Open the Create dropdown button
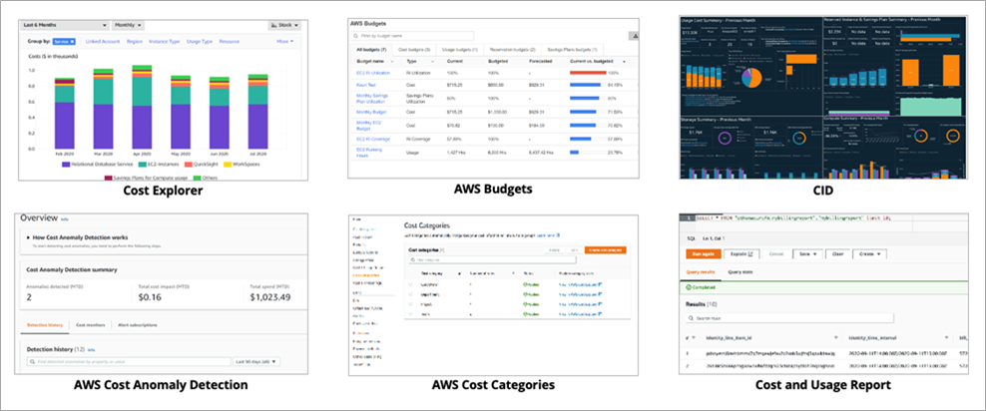The image size is (986, 411). pyautogui.click(x=869, y=254)
